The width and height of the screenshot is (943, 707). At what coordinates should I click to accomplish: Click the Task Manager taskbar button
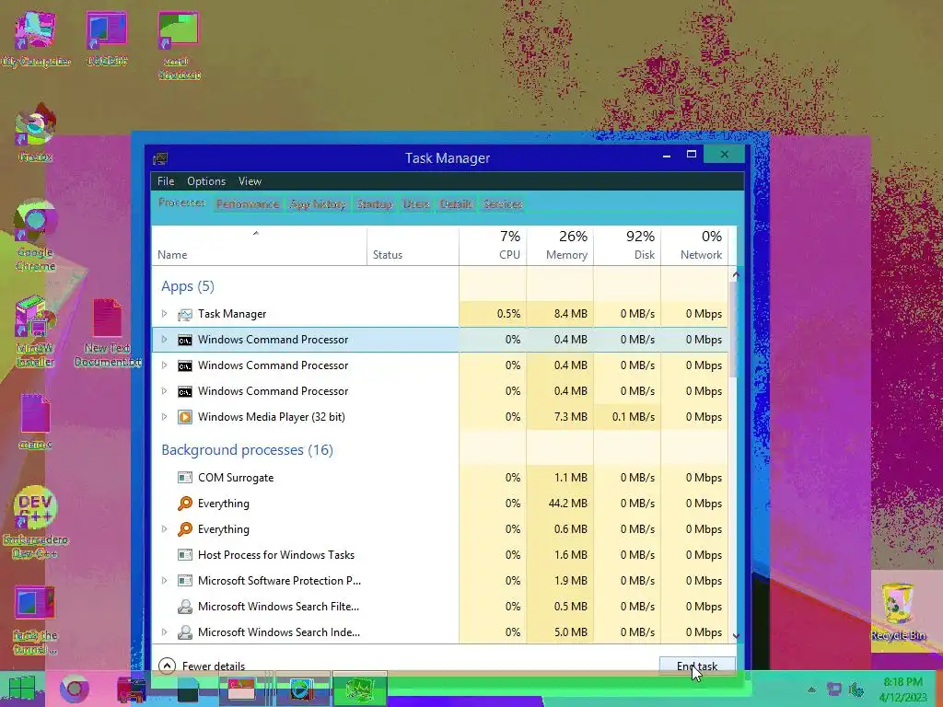360,689
